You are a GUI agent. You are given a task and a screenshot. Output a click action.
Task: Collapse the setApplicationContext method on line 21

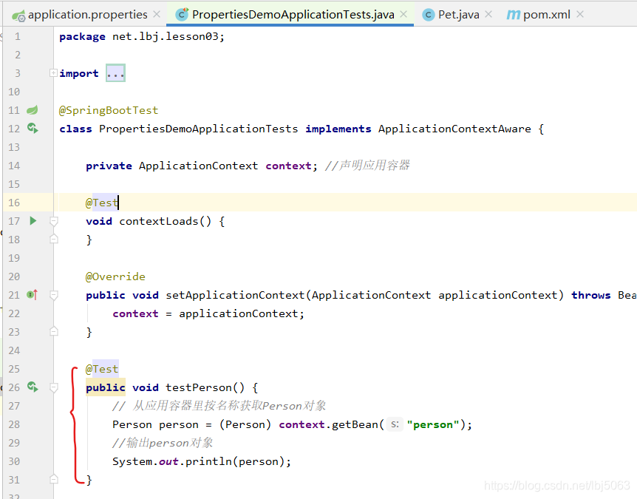pyautogui.click(x=54, y=295)
